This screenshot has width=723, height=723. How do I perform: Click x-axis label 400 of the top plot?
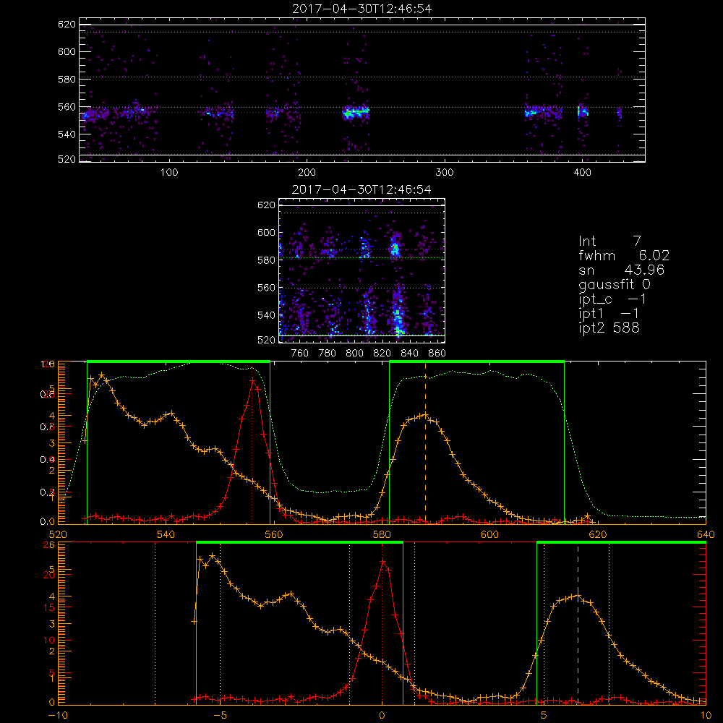tap(582, 173)
